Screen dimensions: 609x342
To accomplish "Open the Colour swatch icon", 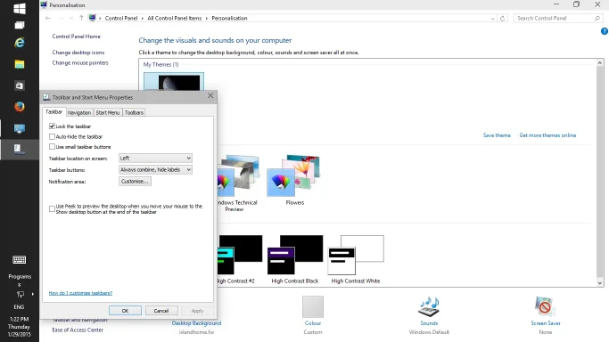I will pyautogui.click(x=313, y=306).
